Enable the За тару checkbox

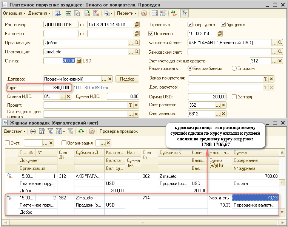[x=234, y=96]
